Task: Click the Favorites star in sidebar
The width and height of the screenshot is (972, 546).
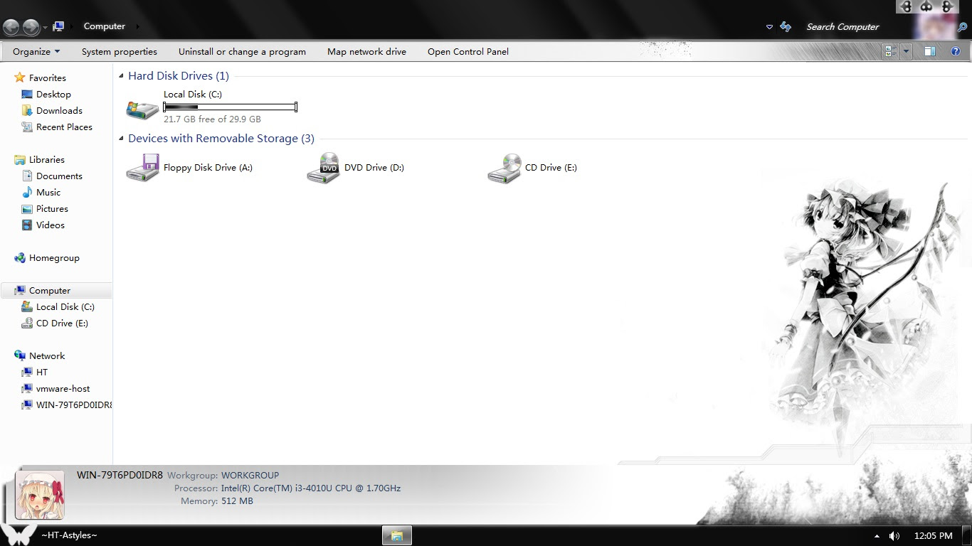Action: pyautogui.click(x=20, y=77)
